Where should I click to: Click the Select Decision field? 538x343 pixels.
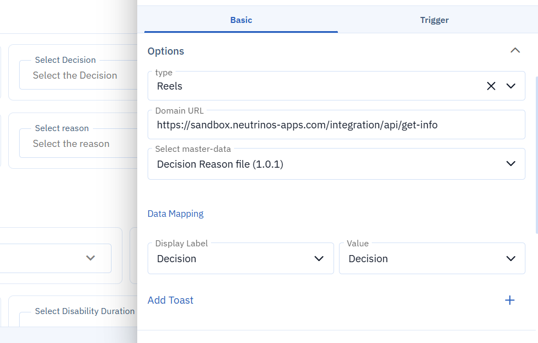pos(78,75)
